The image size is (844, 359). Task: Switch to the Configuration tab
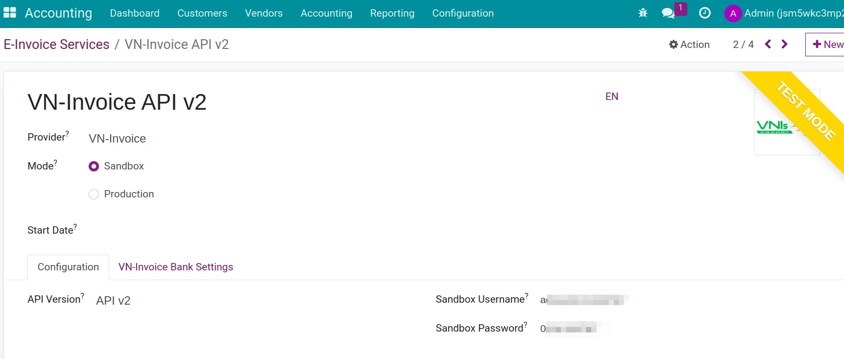pos(68,267)
